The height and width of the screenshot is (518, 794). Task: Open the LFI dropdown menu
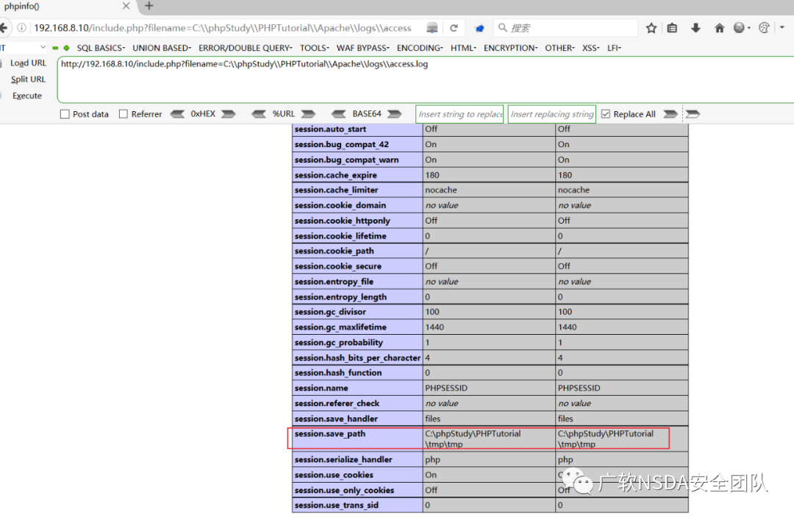(614, 48)
